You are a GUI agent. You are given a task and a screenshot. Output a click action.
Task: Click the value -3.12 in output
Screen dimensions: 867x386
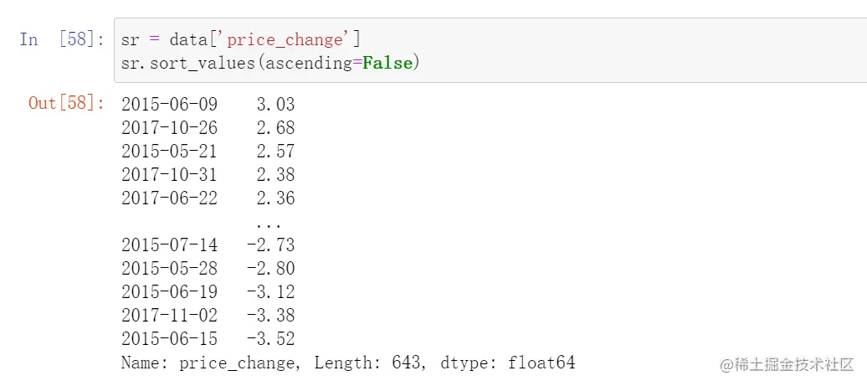click(x=270, y=292)
